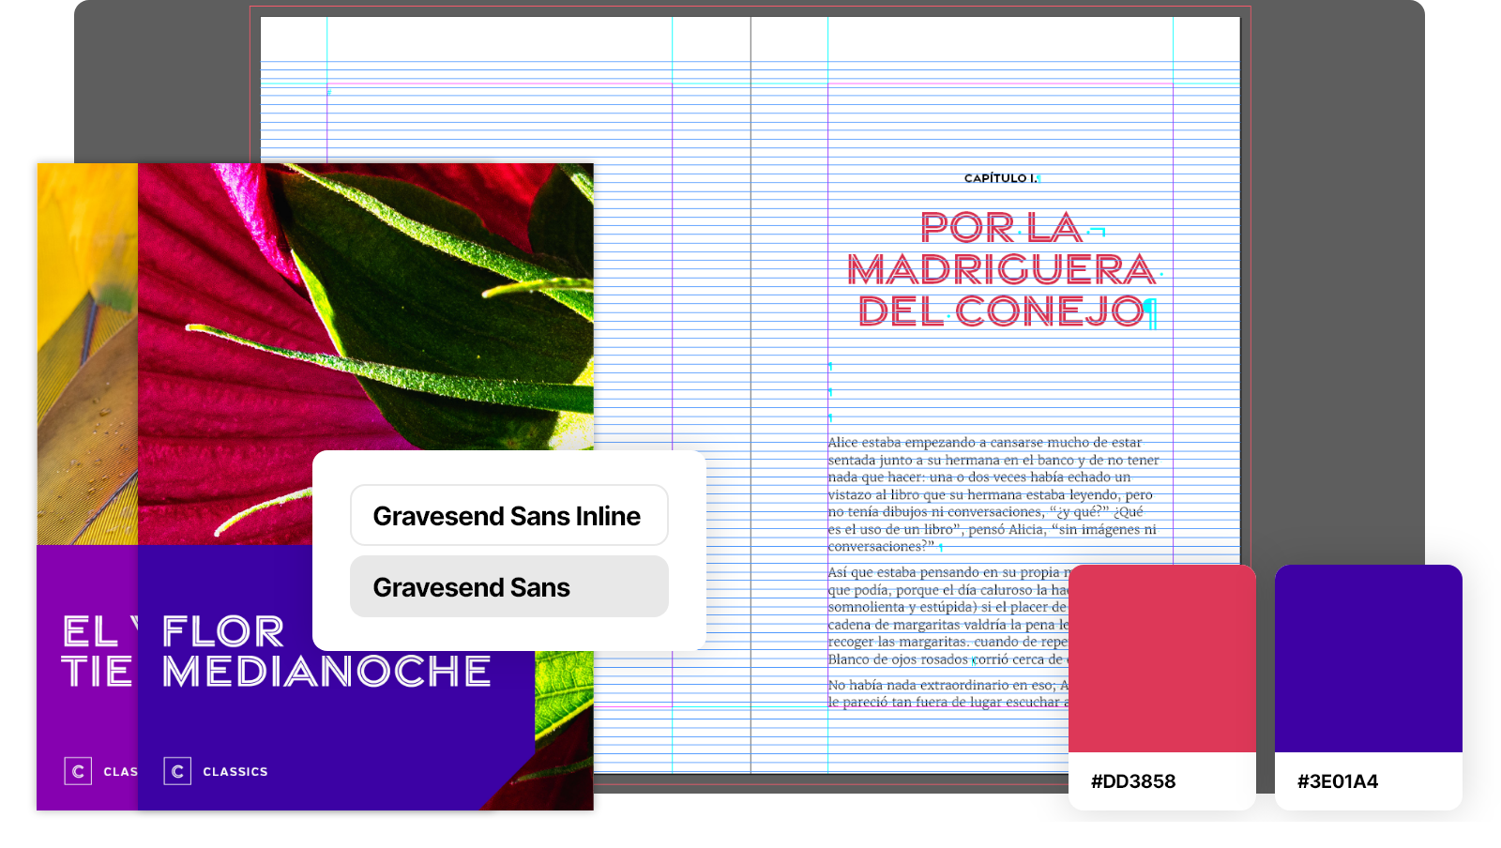This screenshot has height=848, width=1501.
Task: Click the #3E01A4 hex code label
Action: pyautogui.click(x=1338, y=781)
